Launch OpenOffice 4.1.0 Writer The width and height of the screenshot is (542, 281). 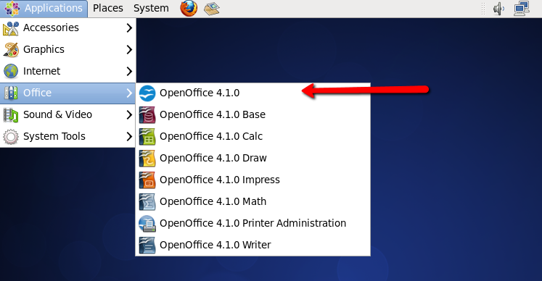tap(252, 246)
